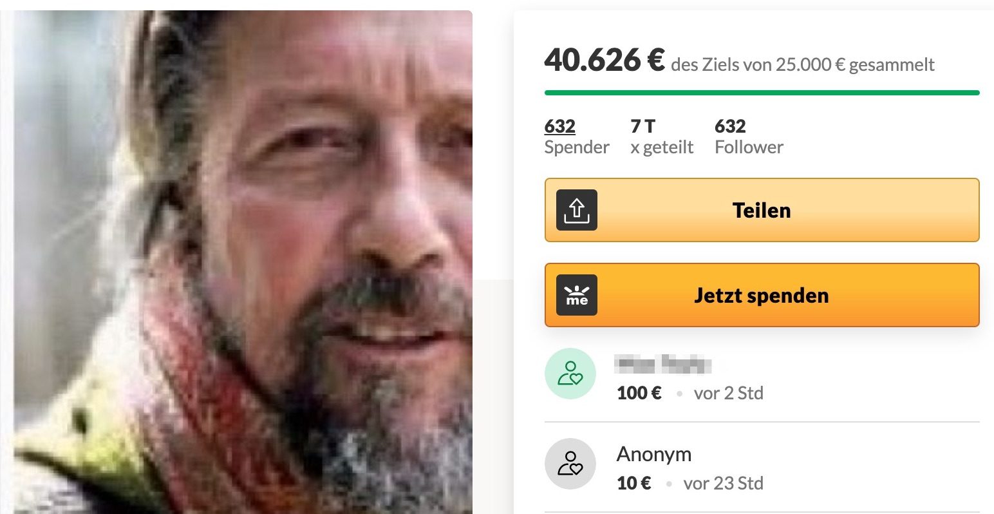
Task: Click the share upload icon on Teilen
Action: [x=577, y=210]
